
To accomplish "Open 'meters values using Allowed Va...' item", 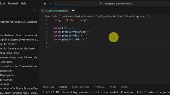I will tap(19, 58).
